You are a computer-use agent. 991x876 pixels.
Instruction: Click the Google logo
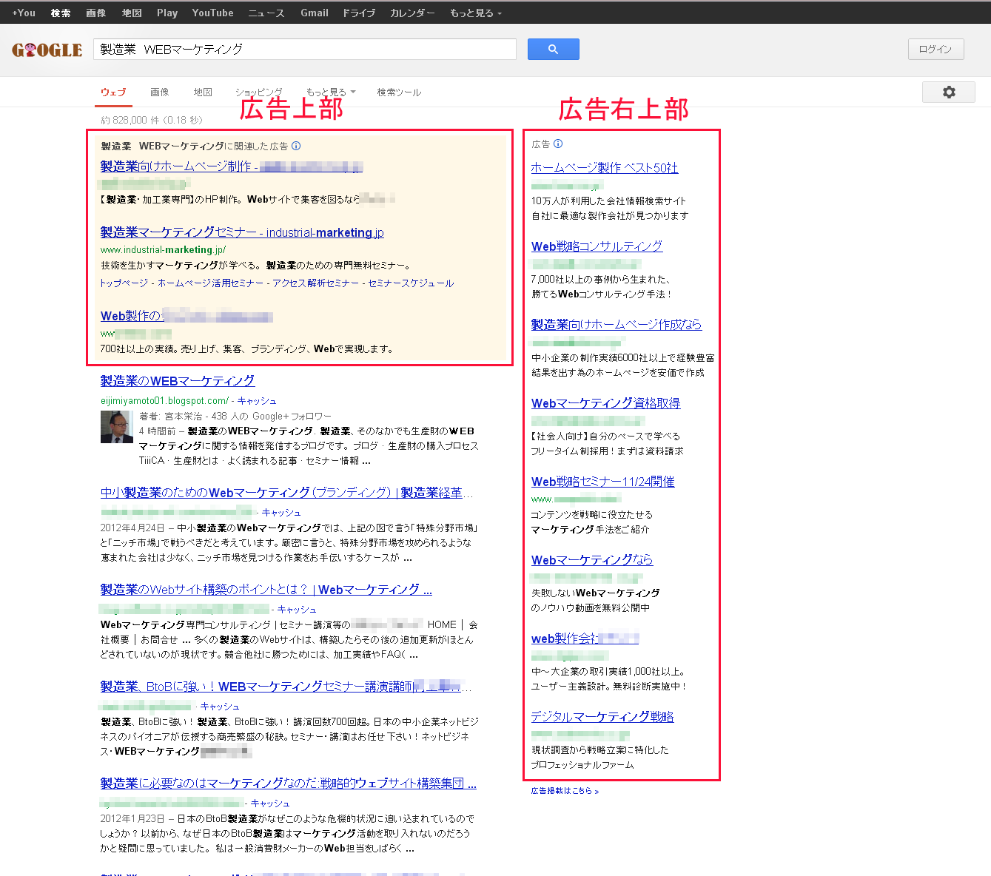pyautogui.click(x=47, y=50)
